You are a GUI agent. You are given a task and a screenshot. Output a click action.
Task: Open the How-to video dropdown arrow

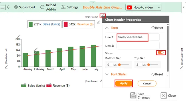pos(159,7)
